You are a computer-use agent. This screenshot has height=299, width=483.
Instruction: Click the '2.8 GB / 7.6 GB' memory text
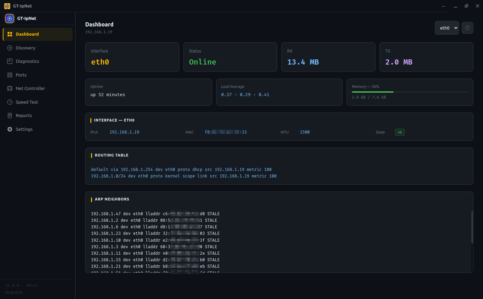tap(369, 97)
